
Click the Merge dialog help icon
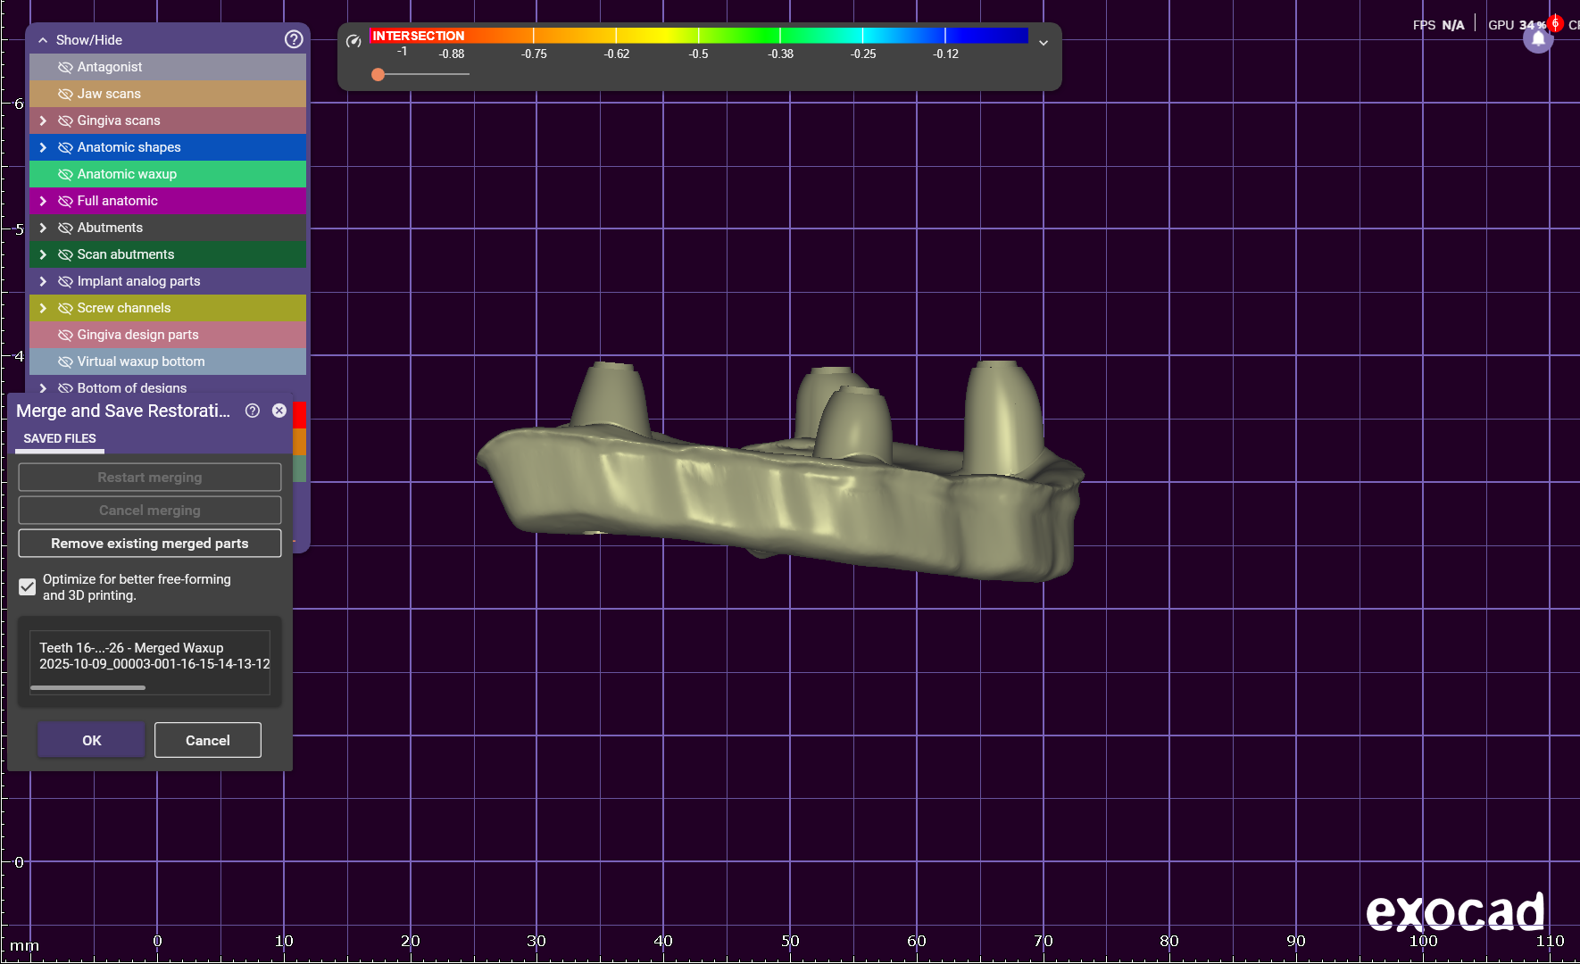tap(253, 411)
